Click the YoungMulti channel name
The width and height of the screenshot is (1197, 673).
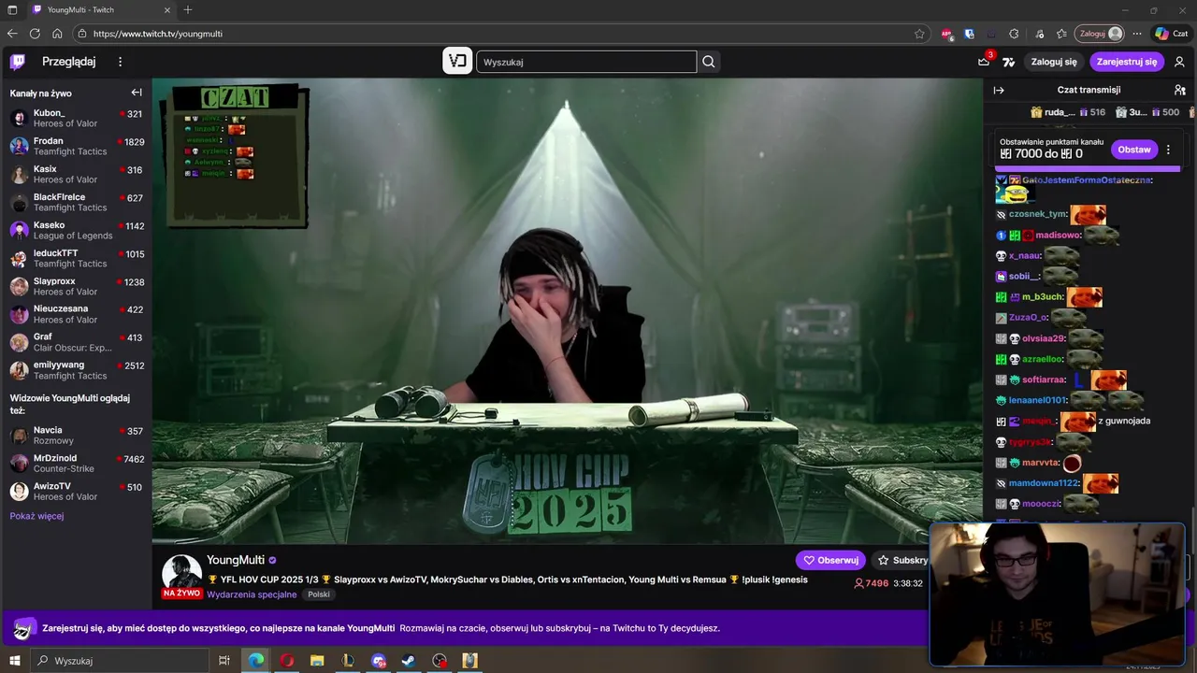[236, 560]
